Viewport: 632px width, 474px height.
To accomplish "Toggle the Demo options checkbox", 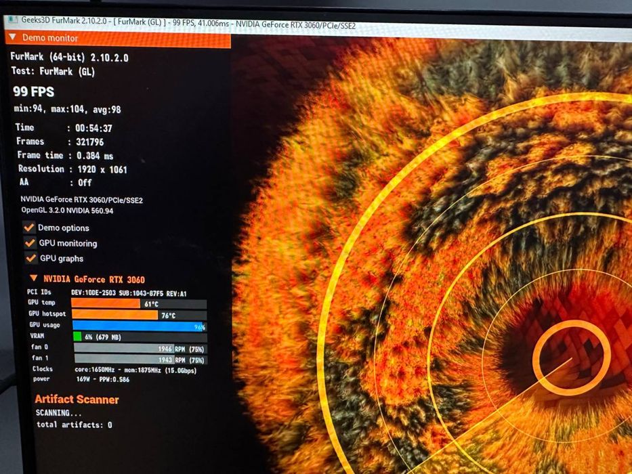I will (x=29, y=228).
